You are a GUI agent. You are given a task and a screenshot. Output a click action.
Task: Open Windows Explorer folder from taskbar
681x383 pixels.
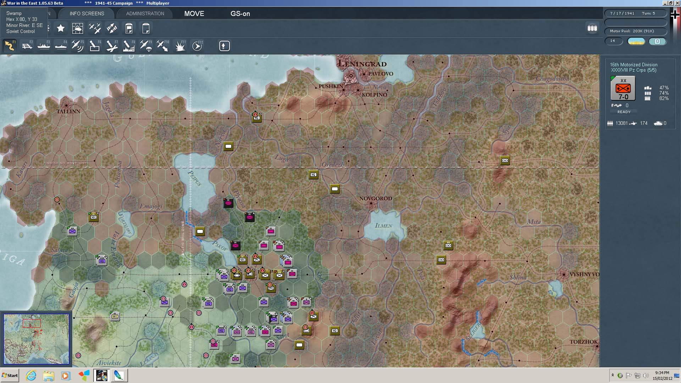click(x=49, y=375)
